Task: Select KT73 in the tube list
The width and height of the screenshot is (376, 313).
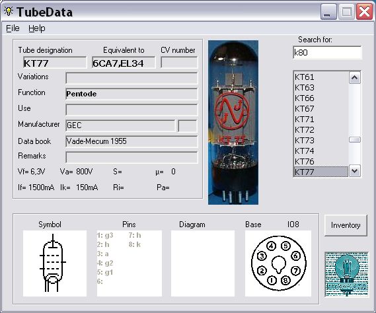Action: click(x=321, y=140)
